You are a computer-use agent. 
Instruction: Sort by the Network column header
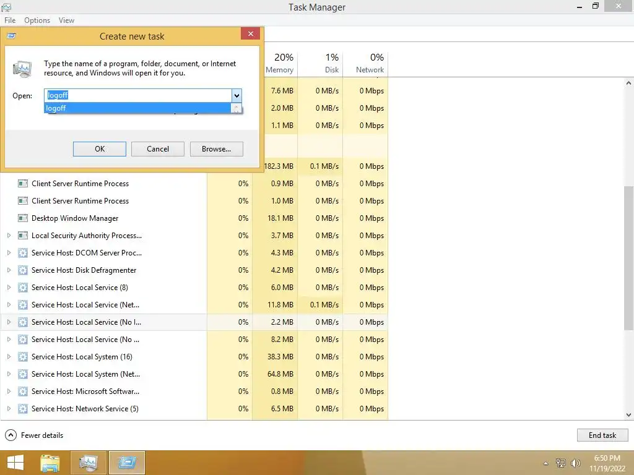[365, 64]
